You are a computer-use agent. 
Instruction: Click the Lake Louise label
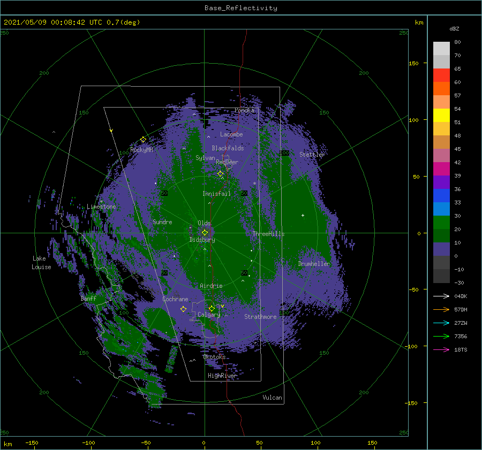coord(41,263)
